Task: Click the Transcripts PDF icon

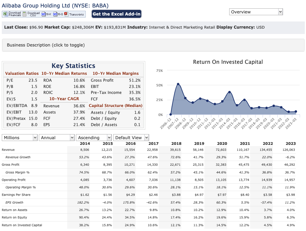Action: [x=66, y=14]
